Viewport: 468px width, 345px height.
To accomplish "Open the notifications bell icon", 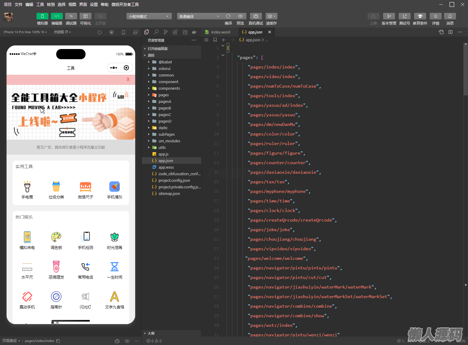I will pos(450,16).
